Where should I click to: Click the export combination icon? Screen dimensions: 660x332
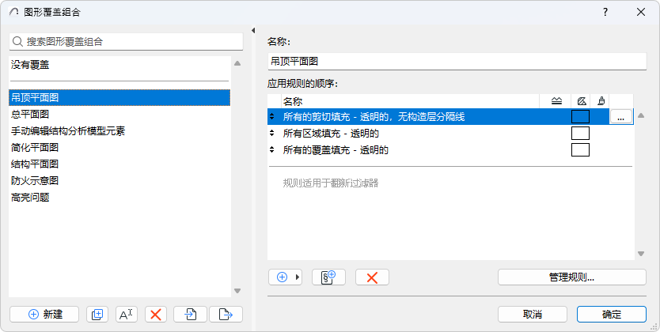click(x=226, y=315)
